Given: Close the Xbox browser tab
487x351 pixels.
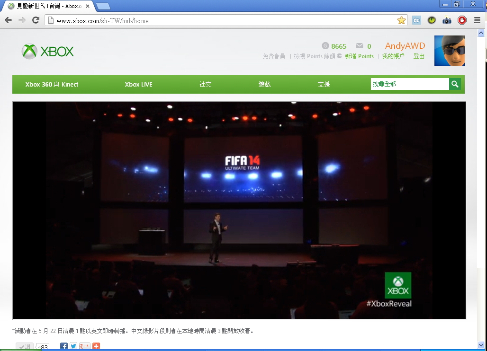Looking at the screenshot, I should (x=88, y=6).
